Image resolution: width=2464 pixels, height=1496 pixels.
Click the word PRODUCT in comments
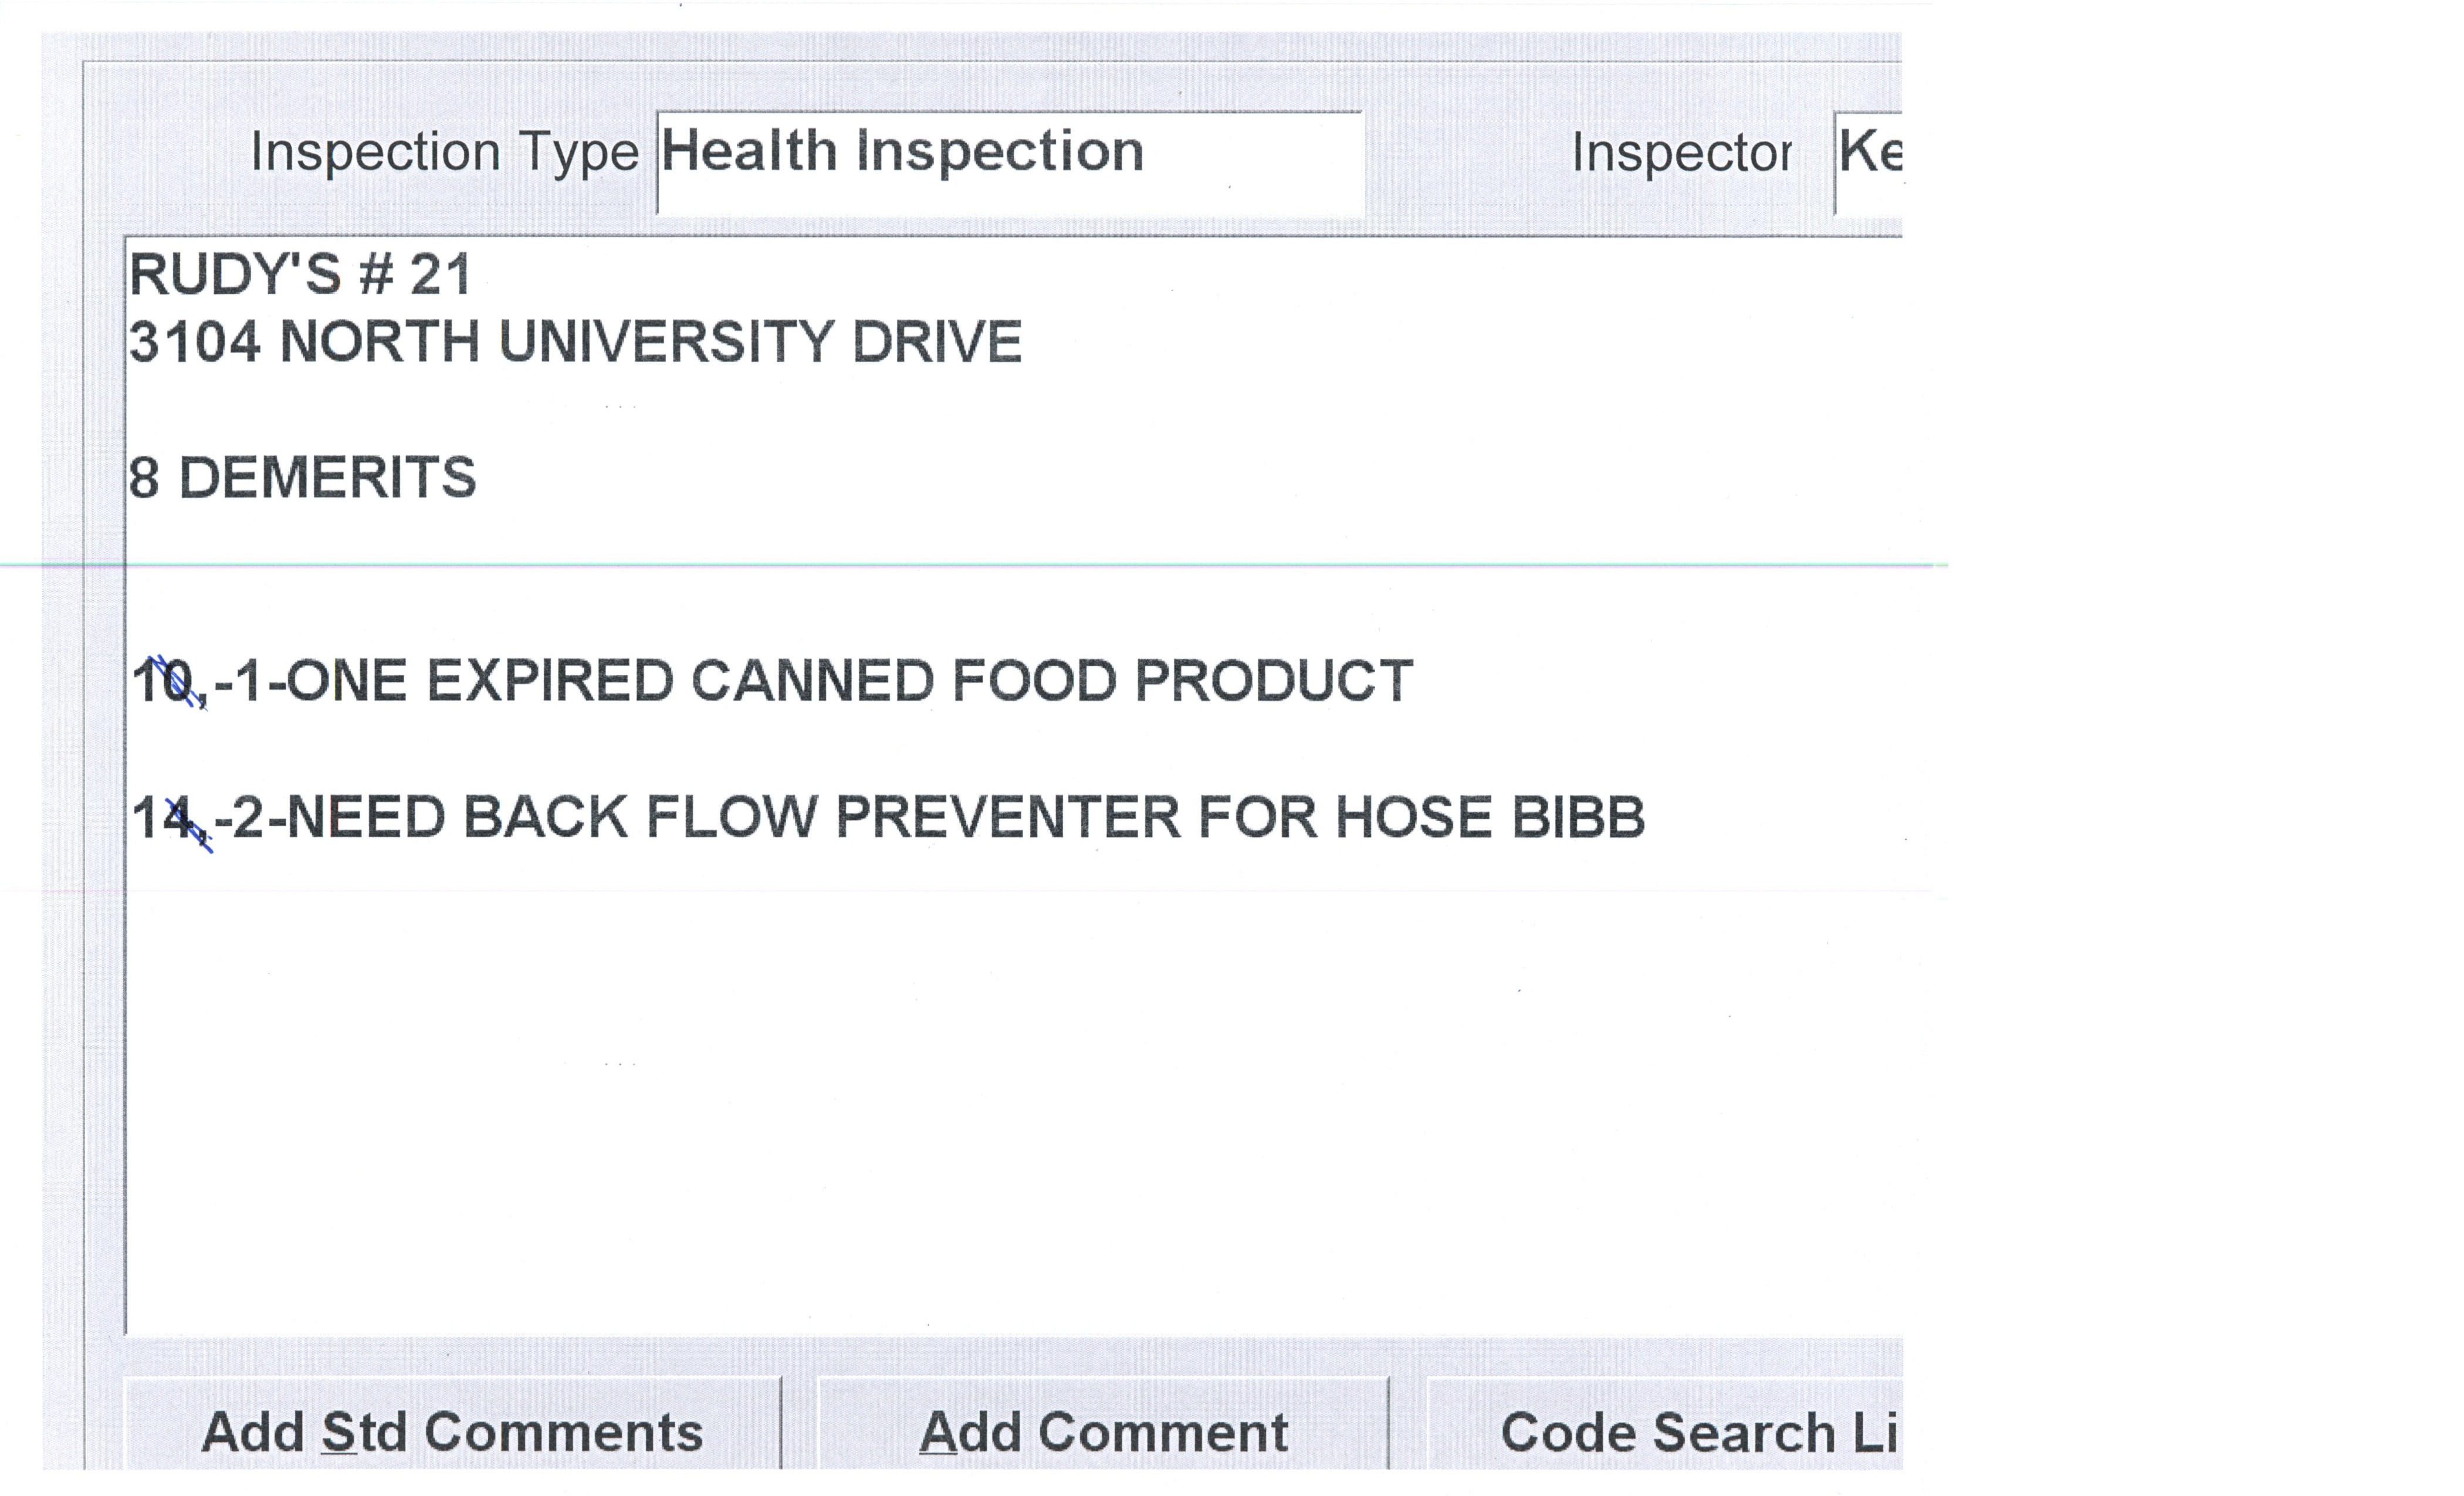(x=1273, y=682)
